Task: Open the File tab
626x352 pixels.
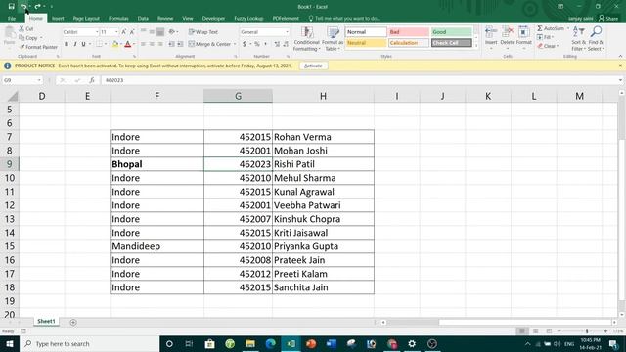Action: pyautogui.click(x=12, y=19)
